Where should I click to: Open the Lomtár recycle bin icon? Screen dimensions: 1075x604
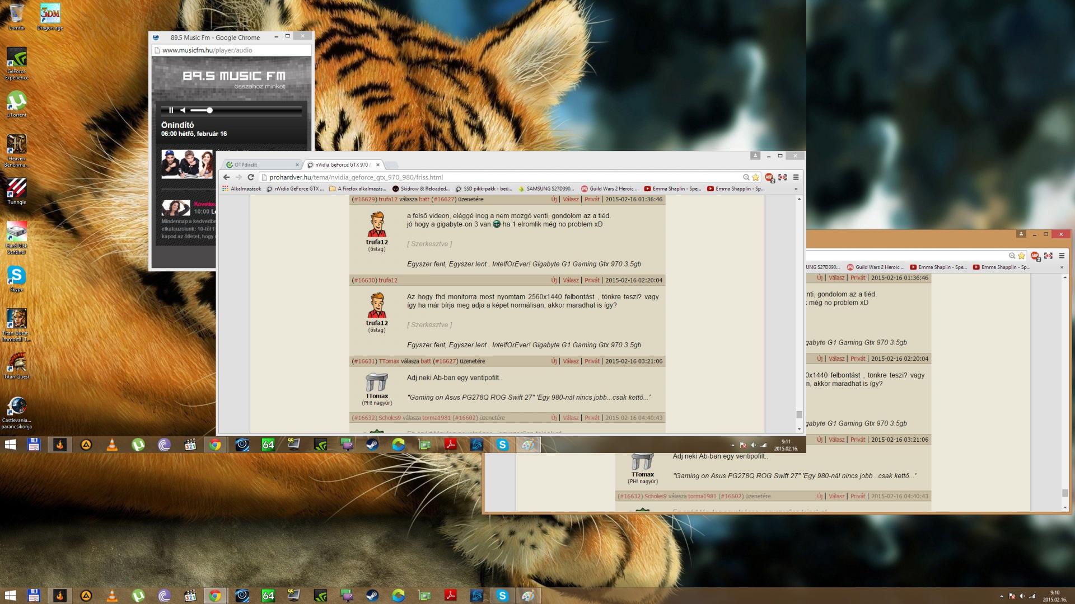[17, 17]
